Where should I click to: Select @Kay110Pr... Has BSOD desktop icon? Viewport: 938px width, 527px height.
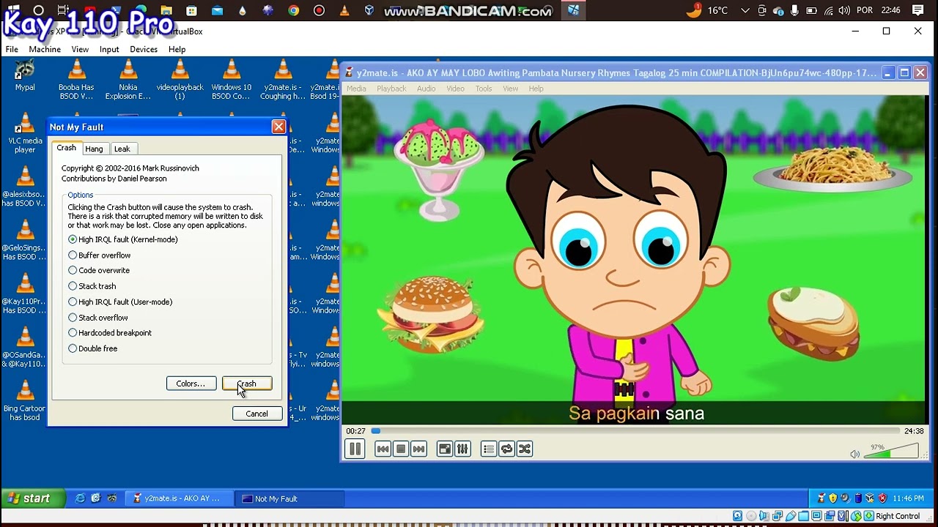[25, 294]
